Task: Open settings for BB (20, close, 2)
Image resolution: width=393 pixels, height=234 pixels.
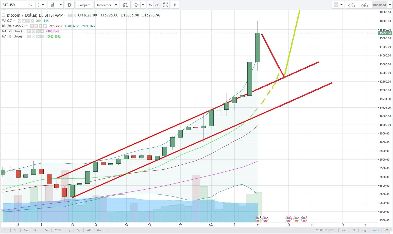Action: [x=36, y=26]
